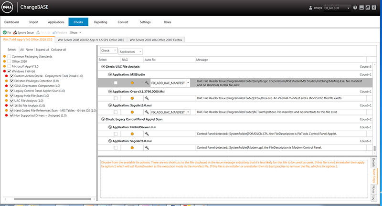Click red dot beside GINA Deprecated Component
Image resolution: width=382 pixels, height=206 pixels.
pyautogui.click(x=7, y=86)
